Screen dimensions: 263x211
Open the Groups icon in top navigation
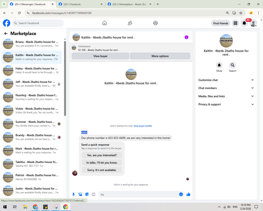(x=155, y=23)
